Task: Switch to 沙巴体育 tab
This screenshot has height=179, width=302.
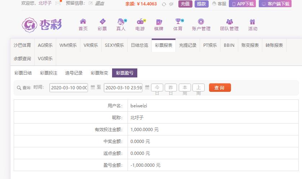Action: (x=22, y=45)
